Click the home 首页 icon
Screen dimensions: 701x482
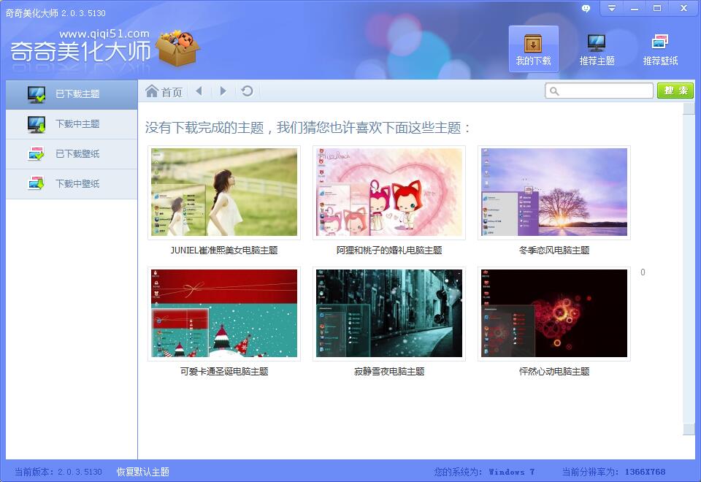tap(152, 91)
